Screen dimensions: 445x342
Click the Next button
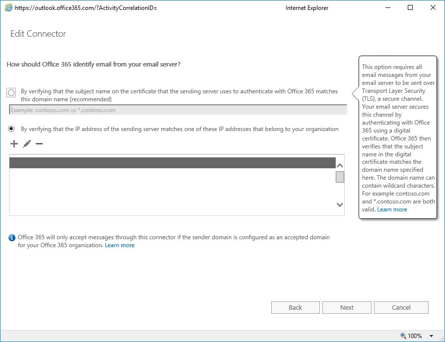[346, 307]
